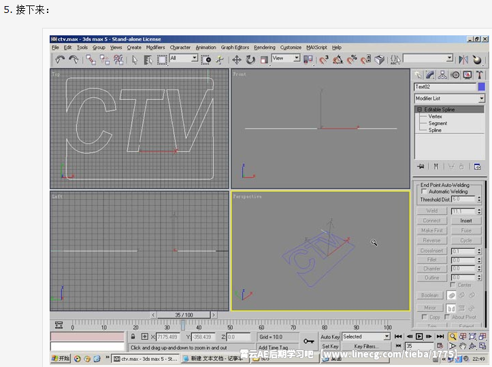
Task: Select Segment sub-object level
Action: (x=438, y=123)
